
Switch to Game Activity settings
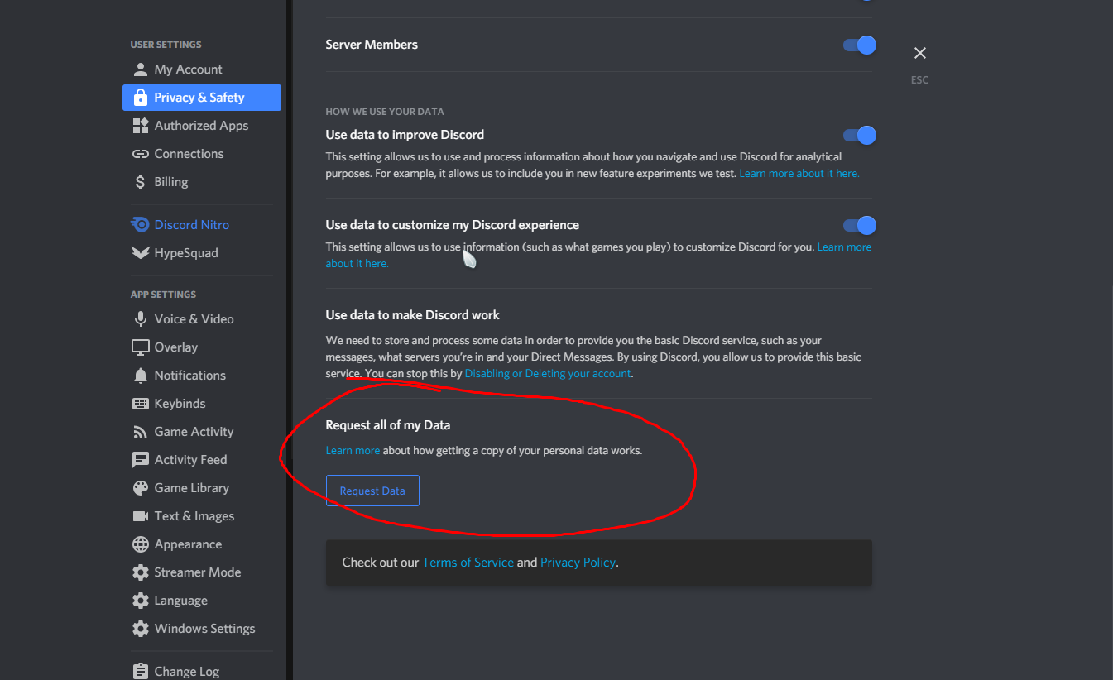202,432
